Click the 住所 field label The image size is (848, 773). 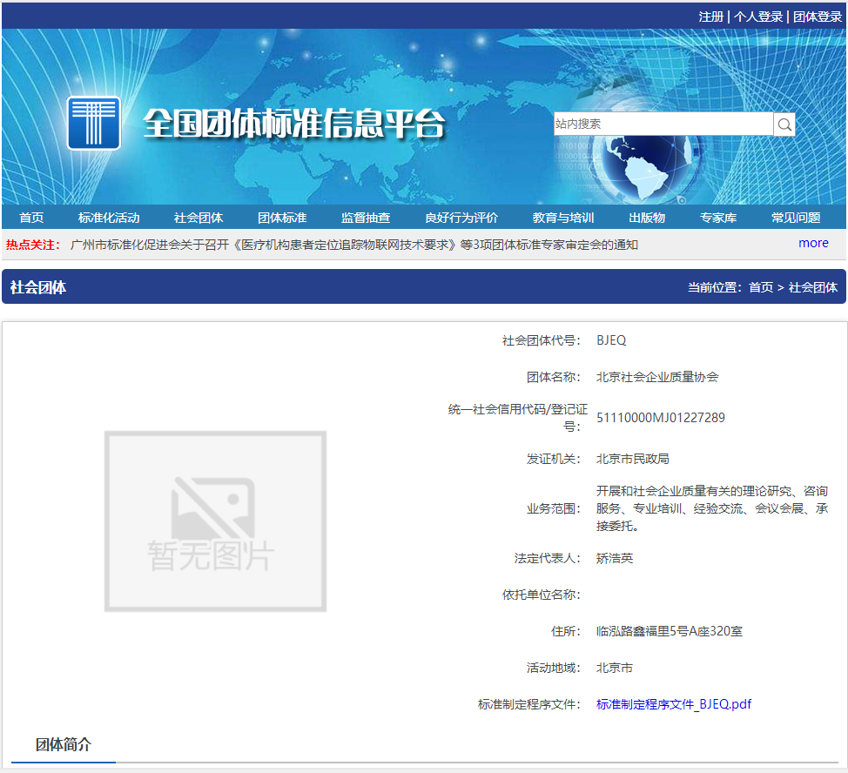566,631
